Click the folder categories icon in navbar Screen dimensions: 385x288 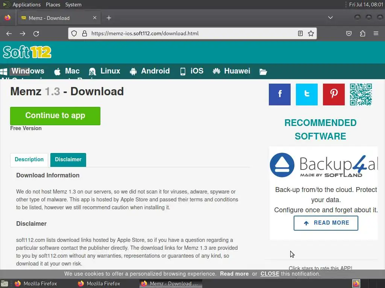pos(263,72)
